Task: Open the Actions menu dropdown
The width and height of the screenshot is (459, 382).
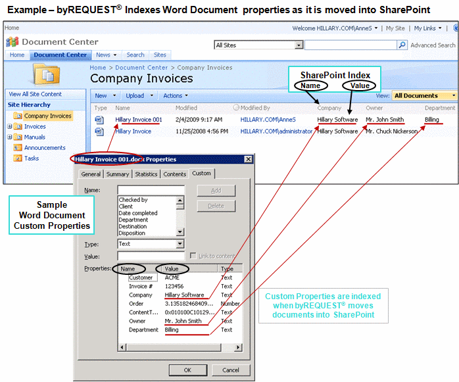Action: 187,96
